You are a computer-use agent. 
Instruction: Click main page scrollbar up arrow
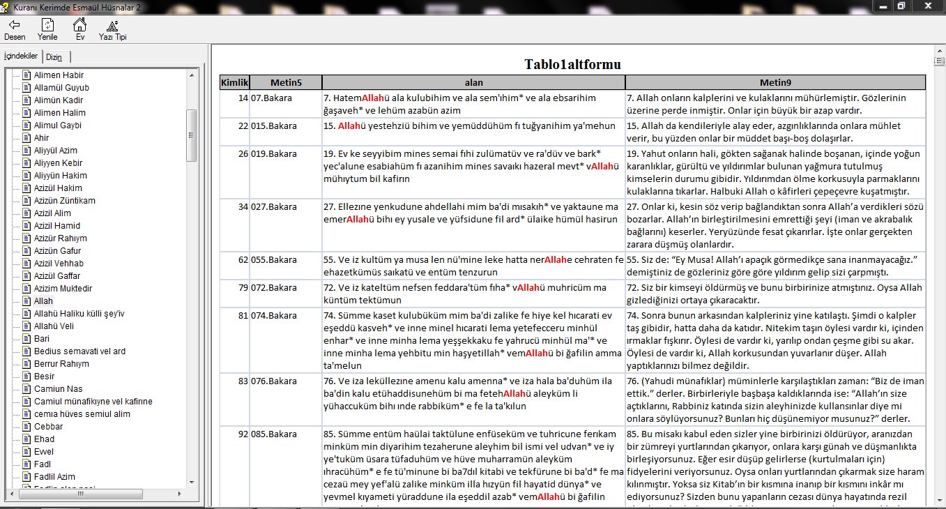pyautogui.click(x=938, y=52)
